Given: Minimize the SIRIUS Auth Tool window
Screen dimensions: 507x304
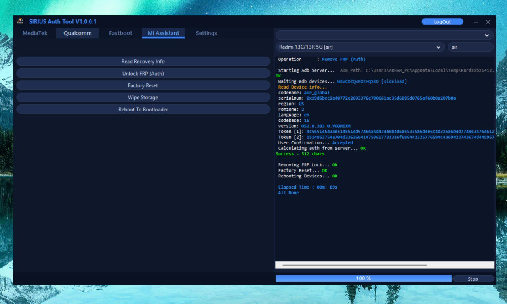Looking at the screenshot, I should [476, 22].
